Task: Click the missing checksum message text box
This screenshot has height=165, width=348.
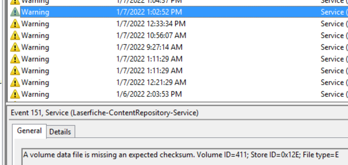Action: click(x=181, y=155)
